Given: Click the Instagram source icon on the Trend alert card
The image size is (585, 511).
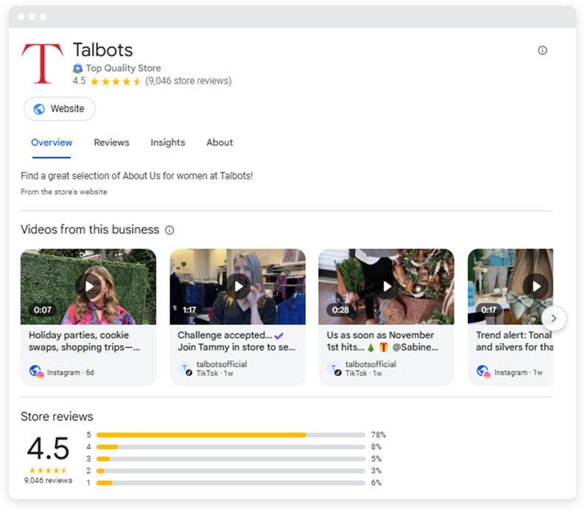Looking at the screenshot, I should coord(483,372).
